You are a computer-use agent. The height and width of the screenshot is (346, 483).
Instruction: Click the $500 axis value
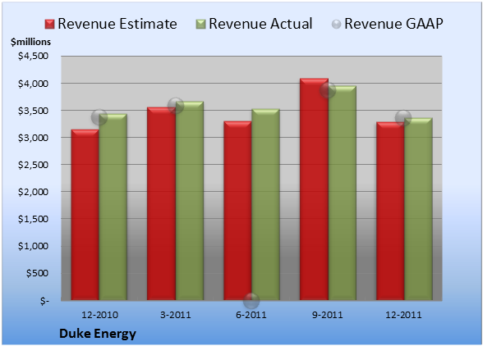click(38, 273)
